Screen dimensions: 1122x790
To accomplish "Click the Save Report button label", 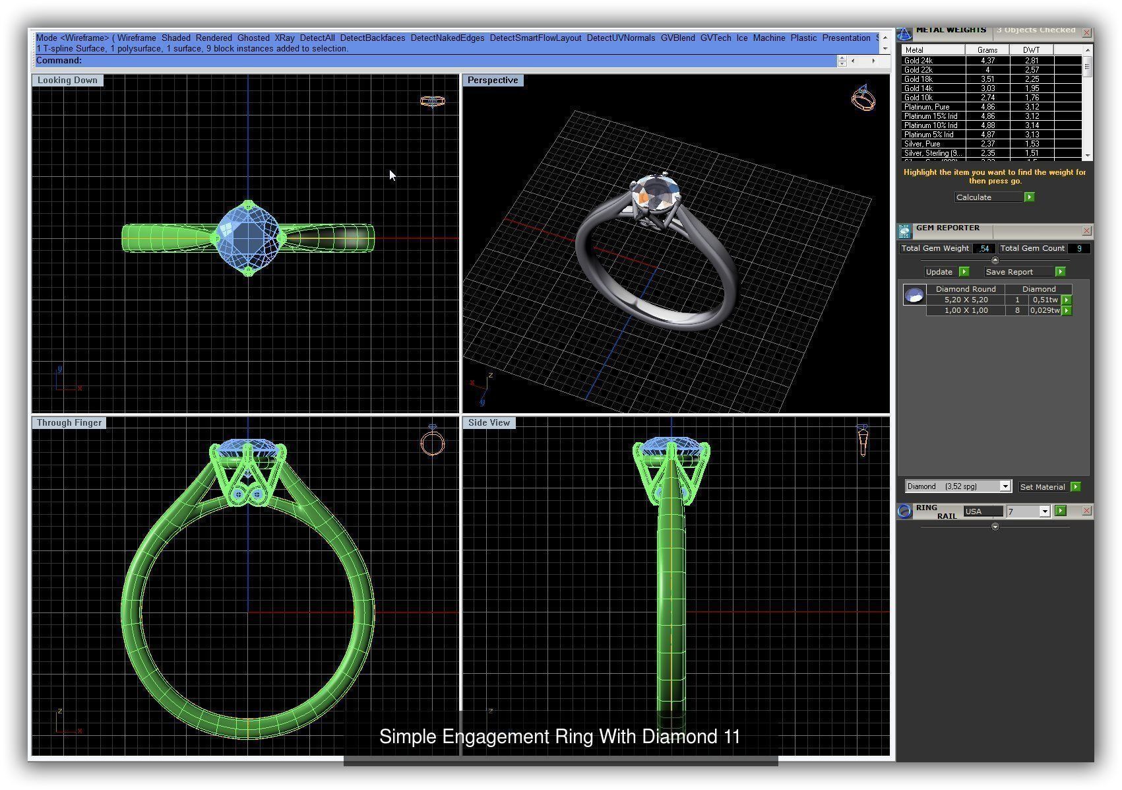I will tap(1009, 272).
